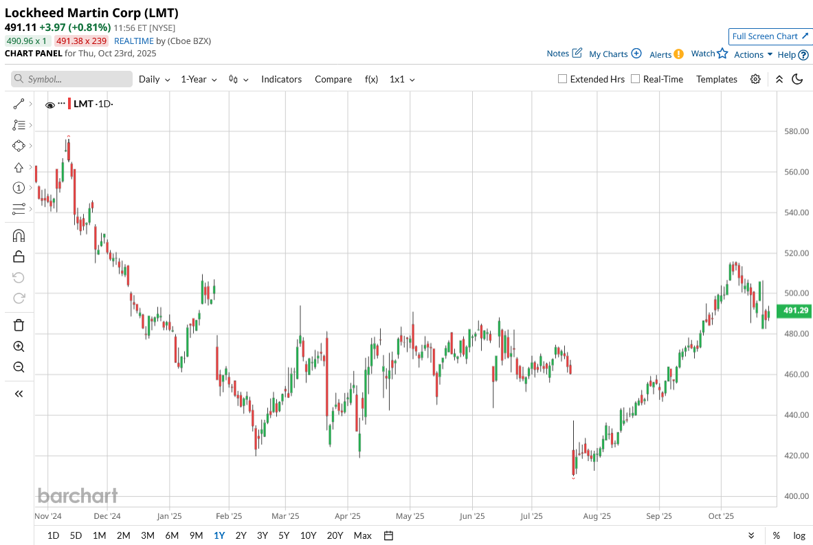Select the 5Y range
This screenshot has height=545, width=813.
point(284,535)
